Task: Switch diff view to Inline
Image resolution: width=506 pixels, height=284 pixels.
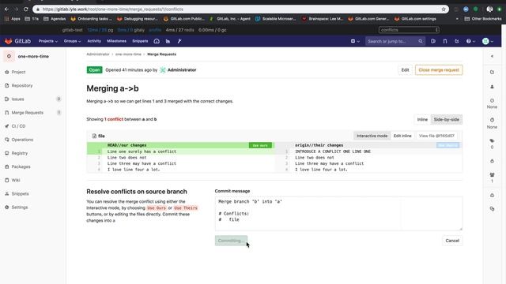Action: click(422, 119)
